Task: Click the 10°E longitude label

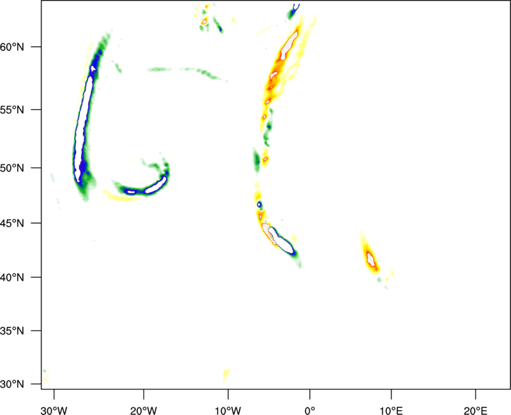Action: click(x=391, y=411)
